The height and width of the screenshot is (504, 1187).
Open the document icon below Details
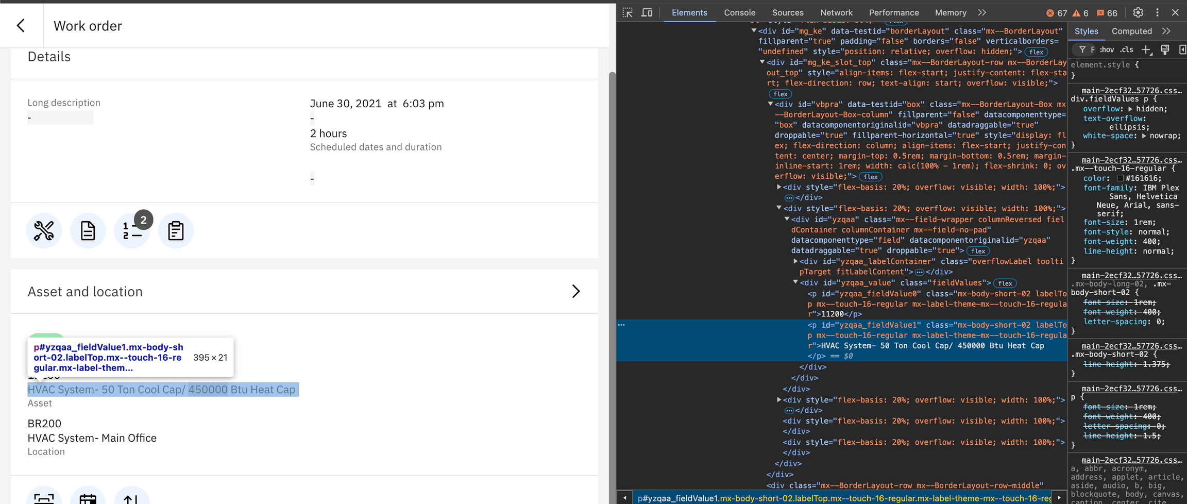pyautogui.click(x=88, y=230)
